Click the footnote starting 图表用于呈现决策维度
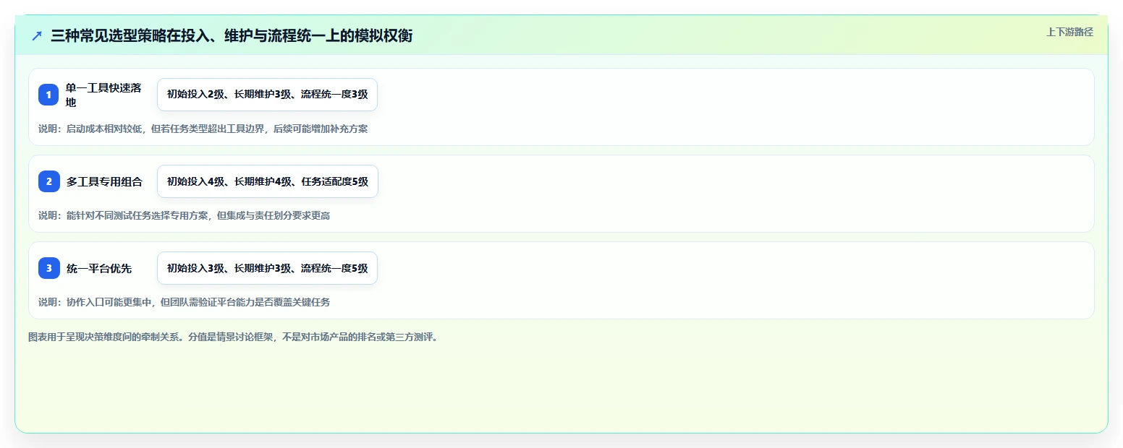The height and width of the screenshot is (448, 1123). point(233,337)
